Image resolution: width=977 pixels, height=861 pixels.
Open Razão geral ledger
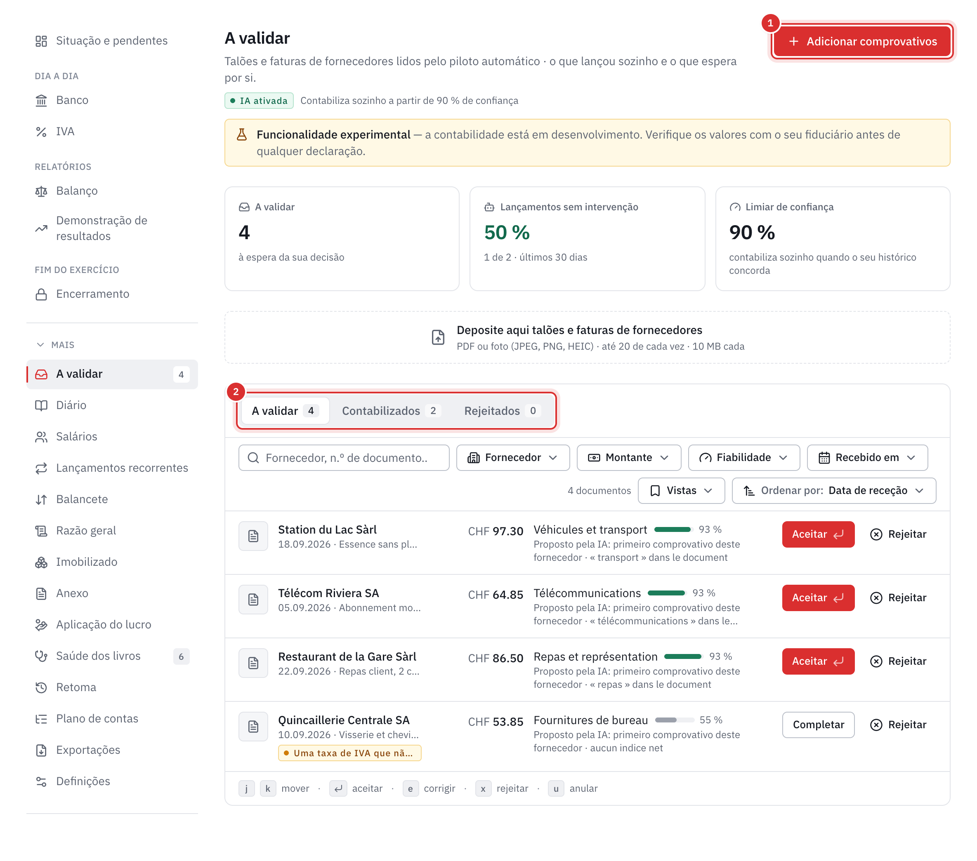coord(112,530)
